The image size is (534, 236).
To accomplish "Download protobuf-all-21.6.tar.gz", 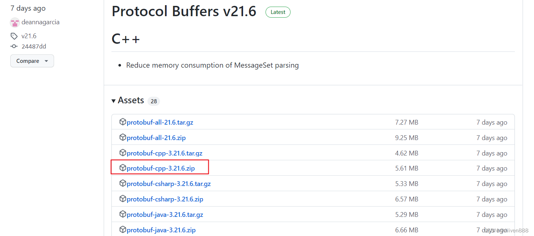I will (x=160, y=122).
